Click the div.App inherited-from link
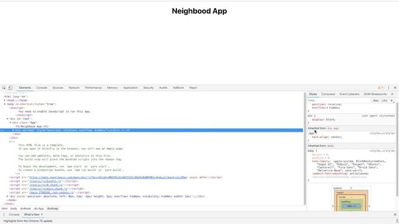399x224 pixels. pyautogui.click(x=333, y=128)
